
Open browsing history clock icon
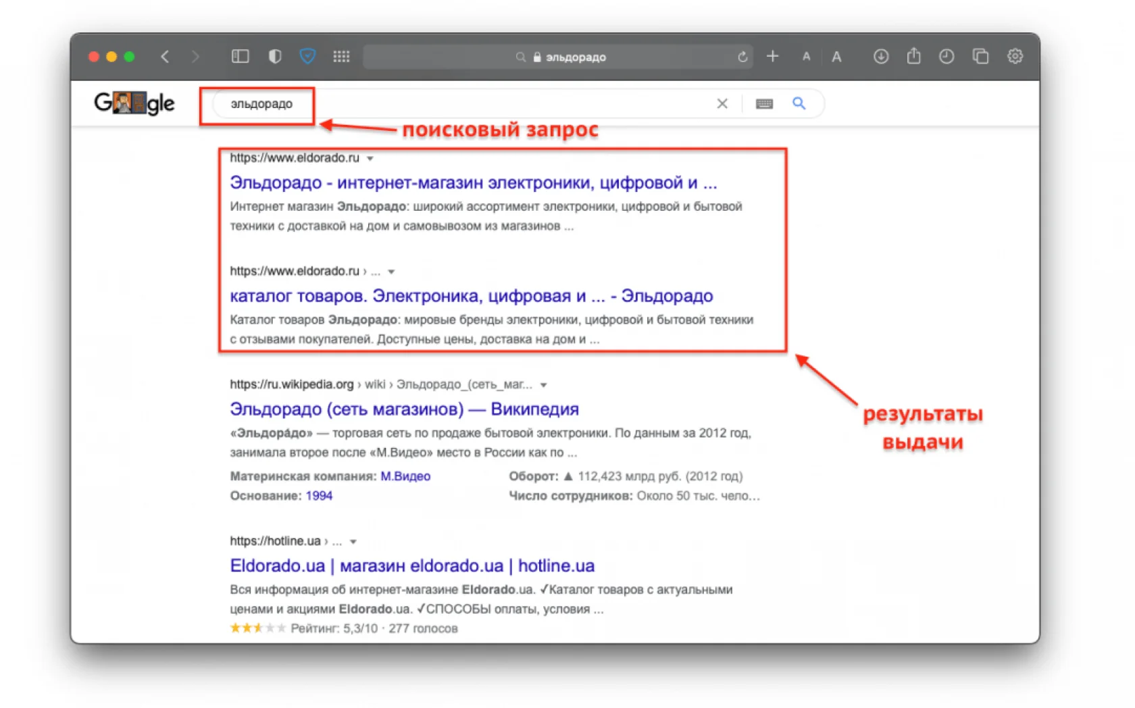[x=947, y=57]
